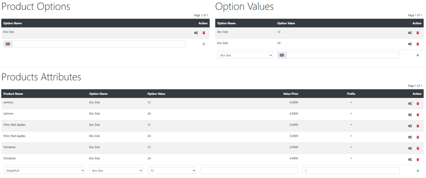Viewport: 426px width, 178px height.
Task: Focus the new product option name field
Action: point(99,44)
